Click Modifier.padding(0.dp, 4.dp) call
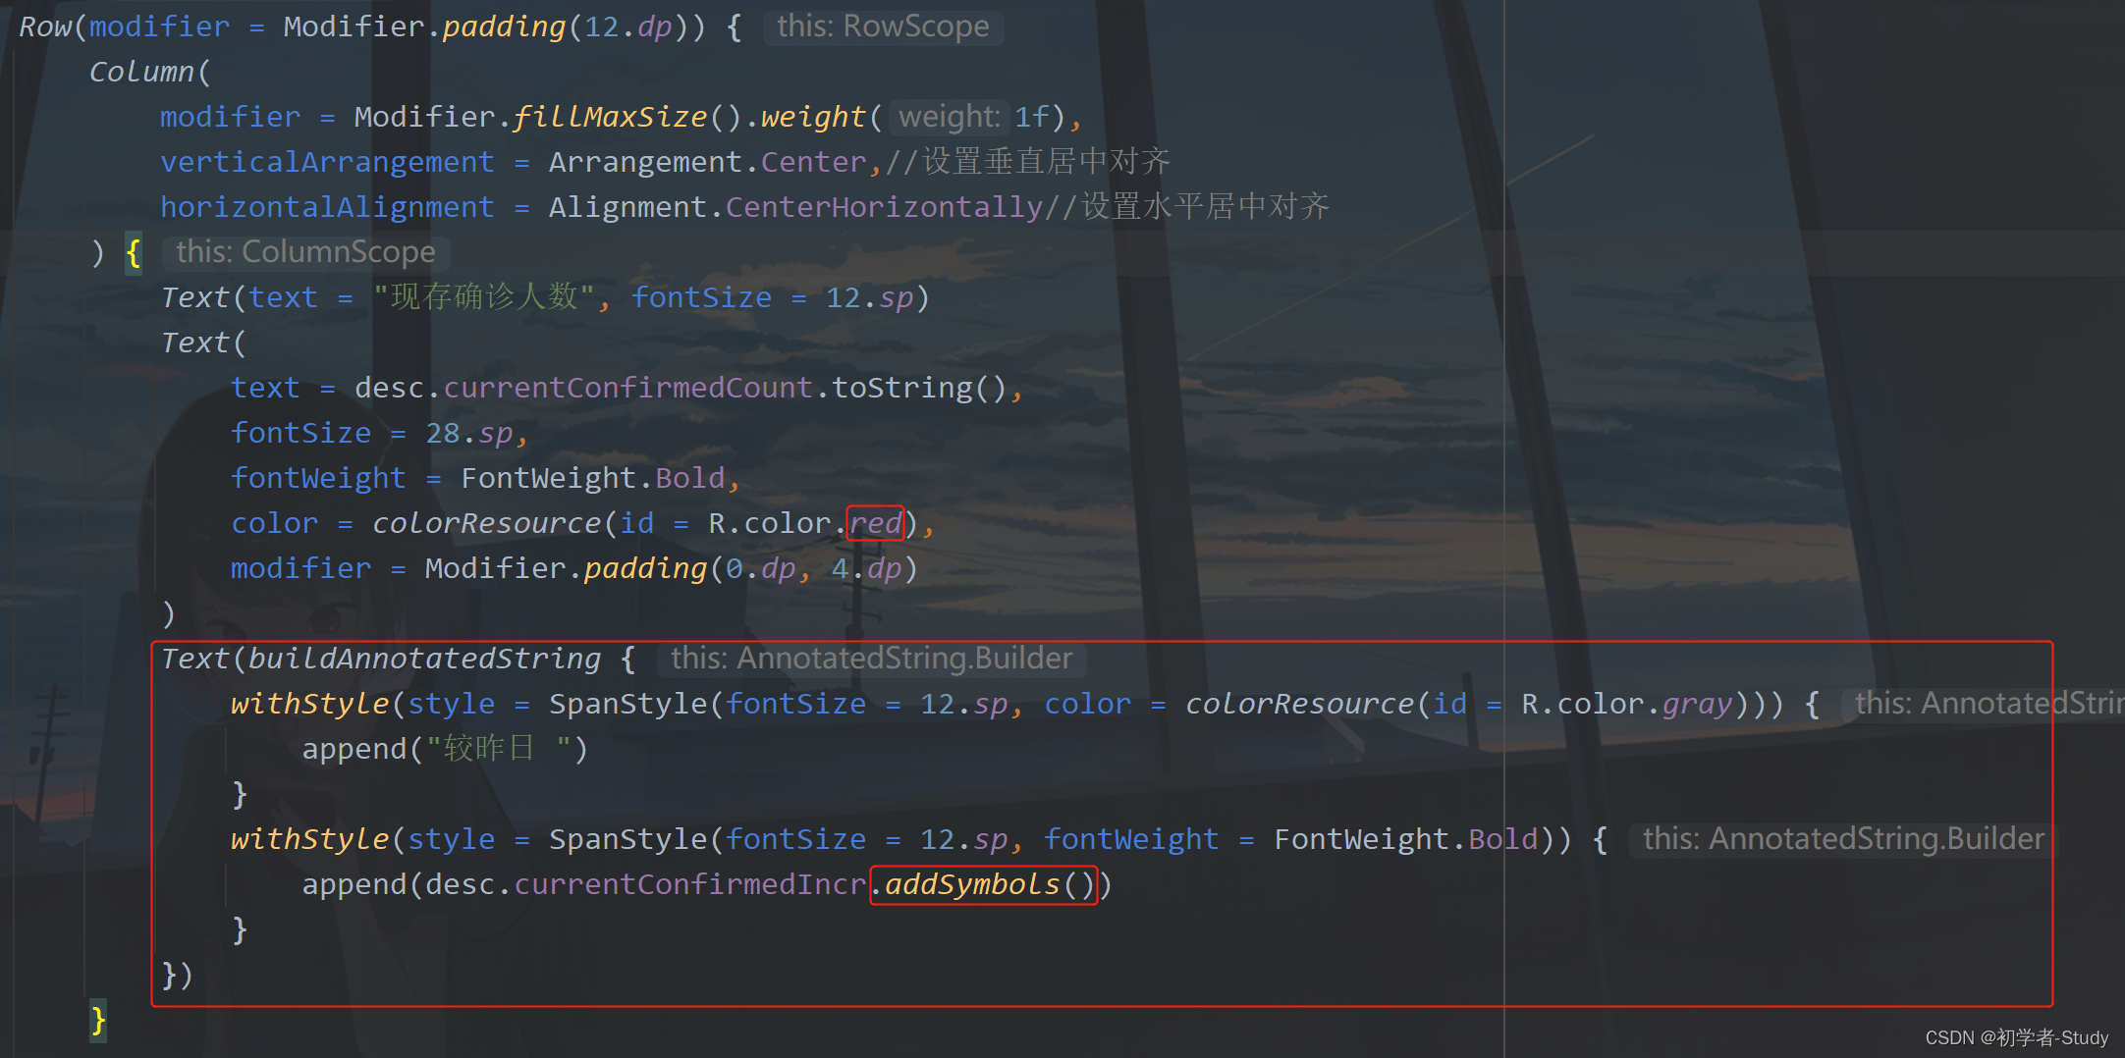 tap(672, 568)
